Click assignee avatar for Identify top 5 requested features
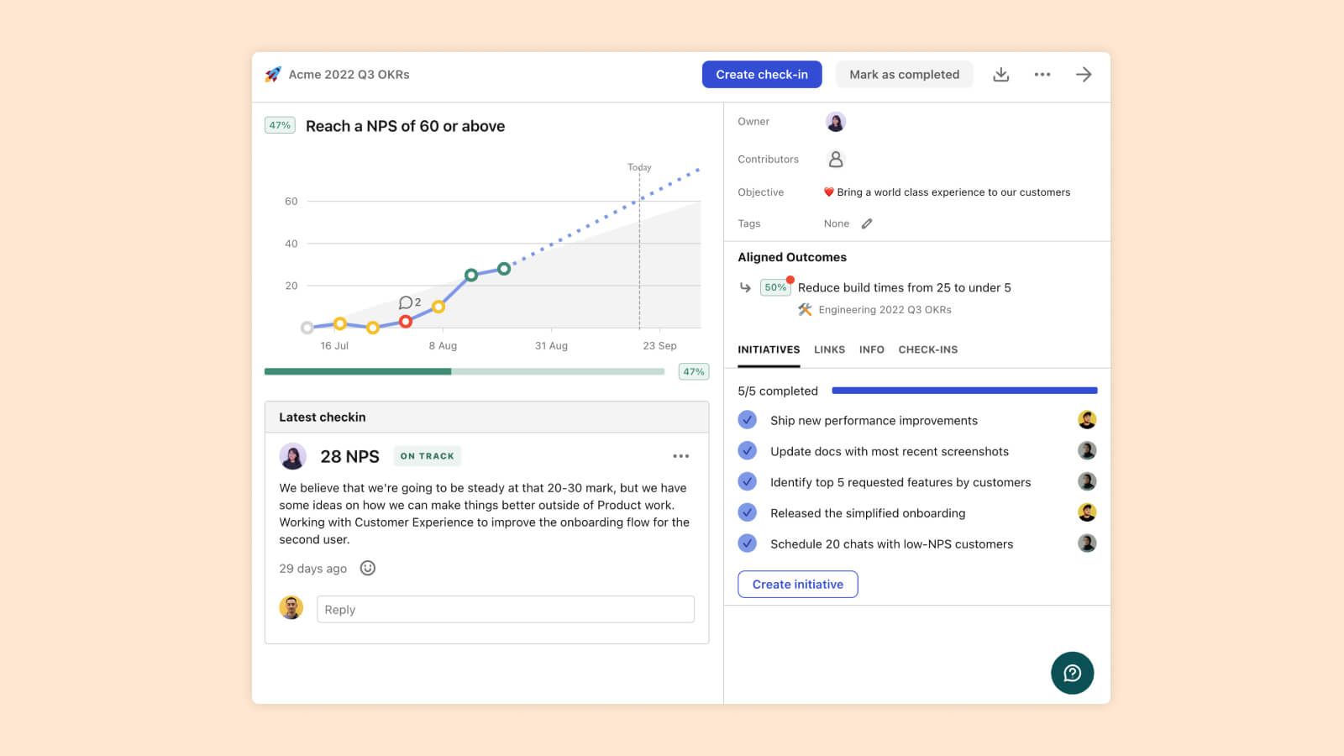The image size is (1344, 756). pos(1087,482)
